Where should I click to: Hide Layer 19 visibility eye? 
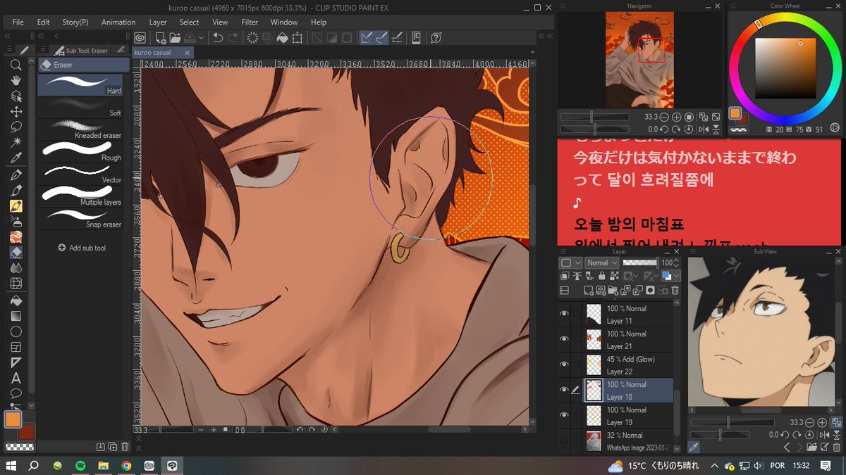tap(564, 416)
